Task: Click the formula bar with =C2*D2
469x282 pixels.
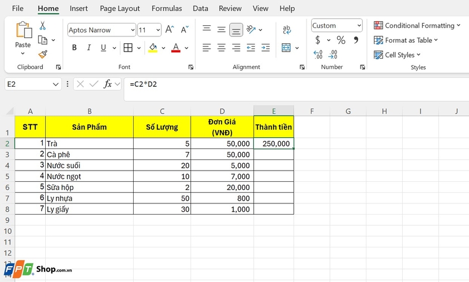Action: [x=296, y=89]
